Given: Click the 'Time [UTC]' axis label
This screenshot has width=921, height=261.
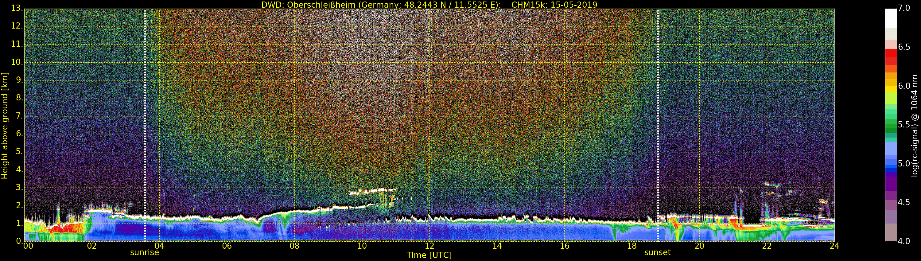Looking at the screenshot, I should 429,255.
